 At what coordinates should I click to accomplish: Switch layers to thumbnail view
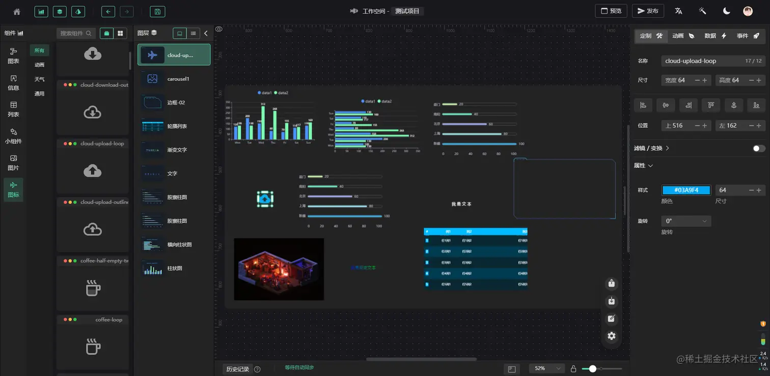click(180, 33)
